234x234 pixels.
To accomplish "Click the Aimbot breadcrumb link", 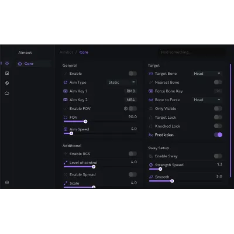I will (x=66, y=52).
